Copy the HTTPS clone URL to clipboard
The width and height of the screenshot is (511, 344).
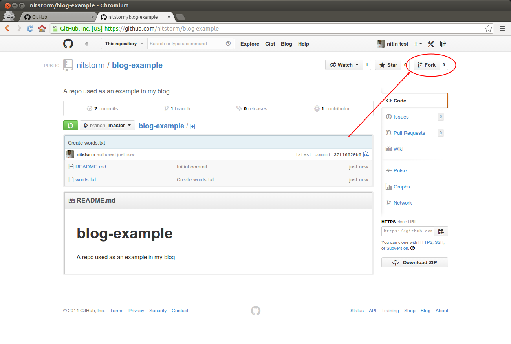pyautogui.click(x=441, y=231)
